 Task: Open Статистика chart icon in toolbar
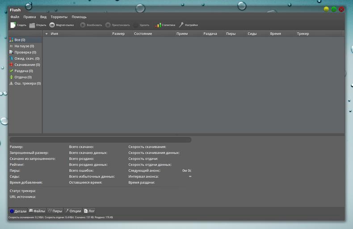(x=158, y=25)
